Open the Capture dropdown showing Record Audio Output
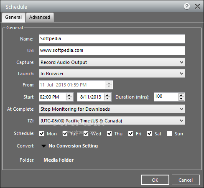 [112, 62]
